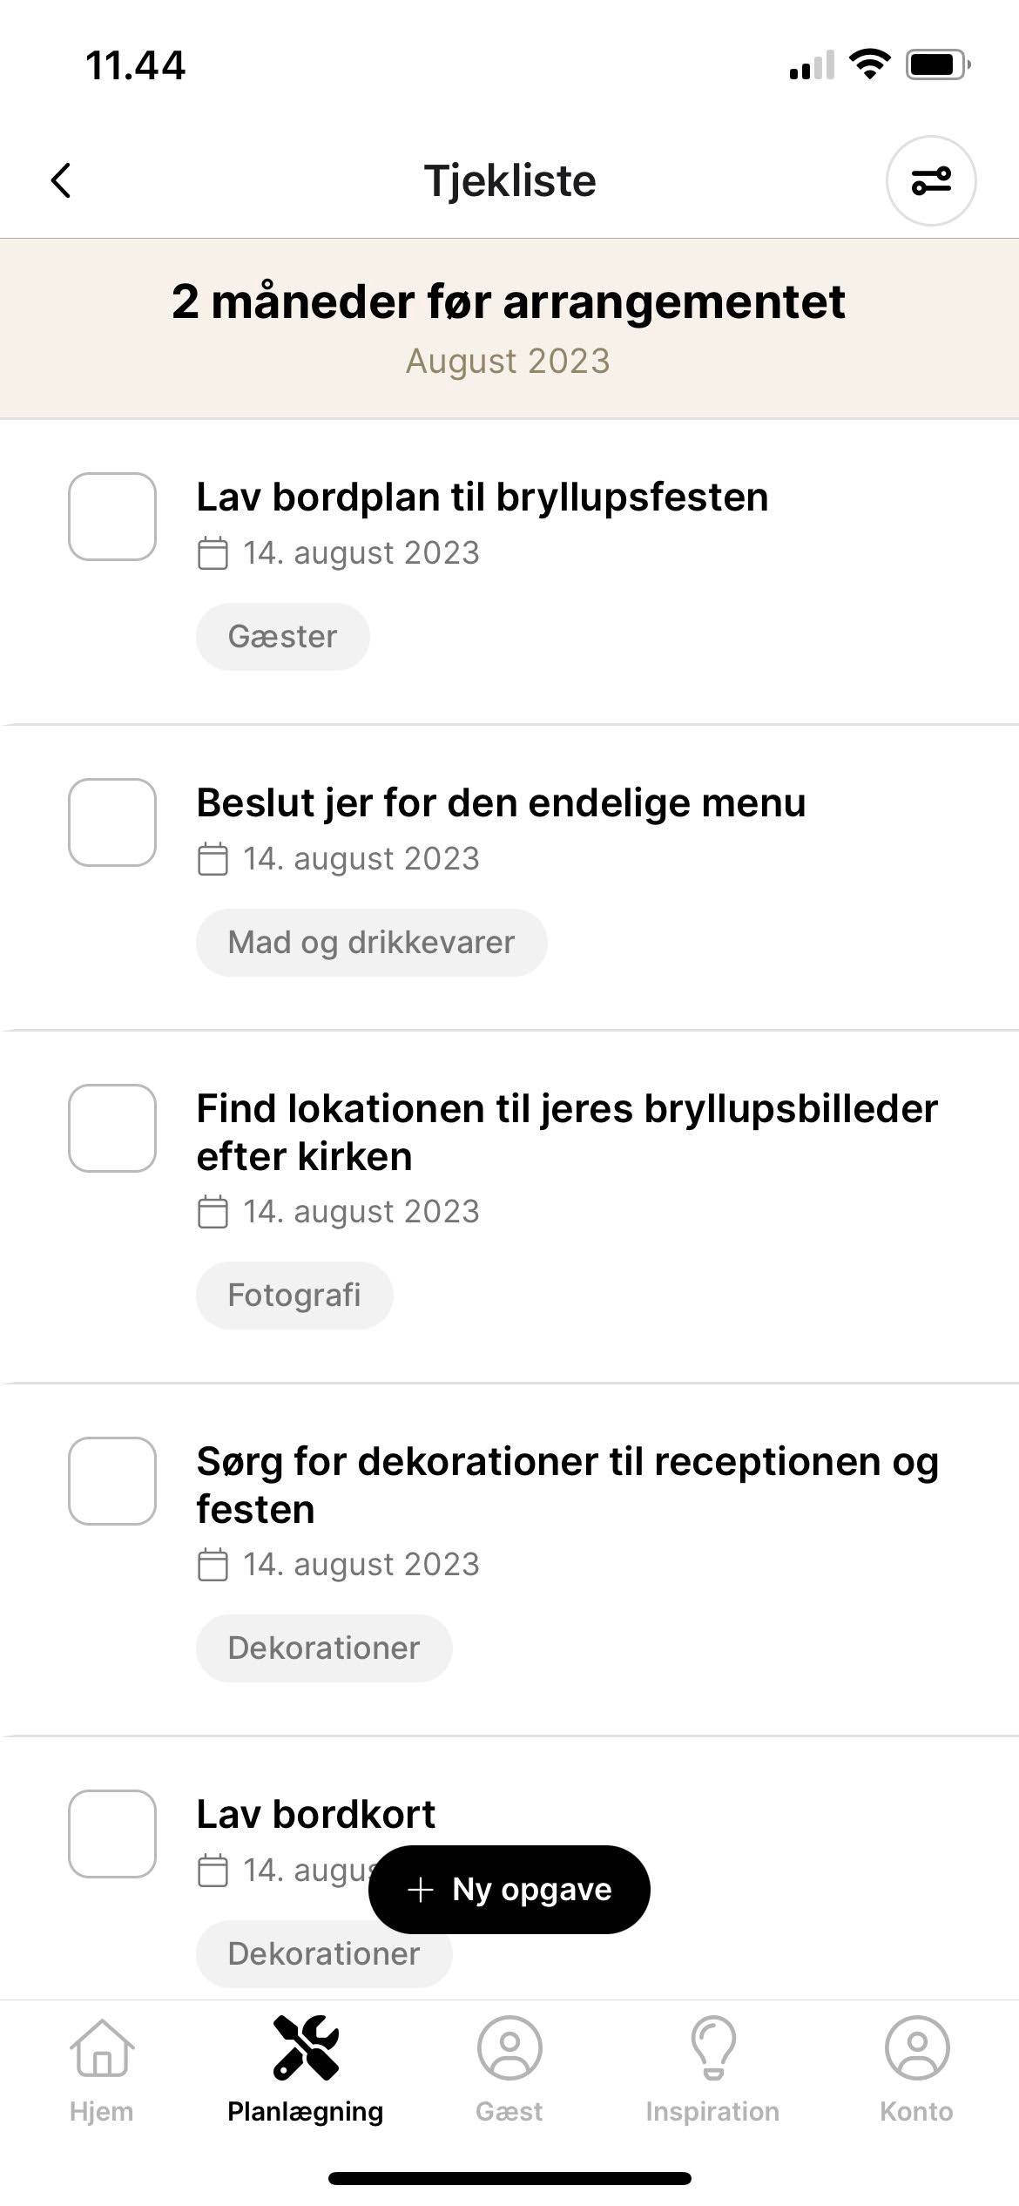Toggle the Lav bordkort checkbox
1019x2206 pixels.
112,1834
